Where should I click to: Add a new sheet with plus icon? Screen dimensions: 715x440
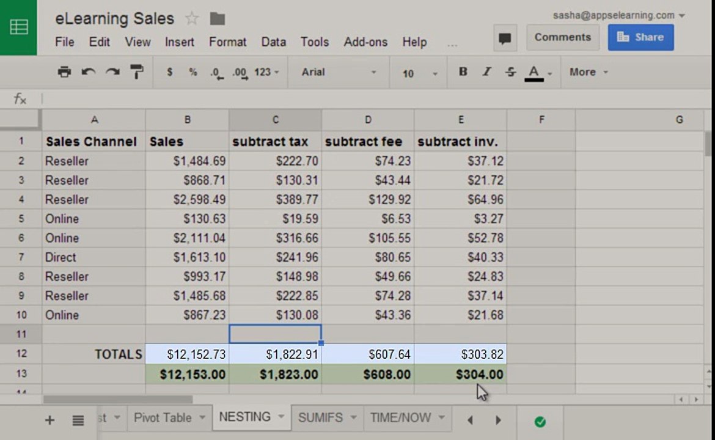coord(50,420)
